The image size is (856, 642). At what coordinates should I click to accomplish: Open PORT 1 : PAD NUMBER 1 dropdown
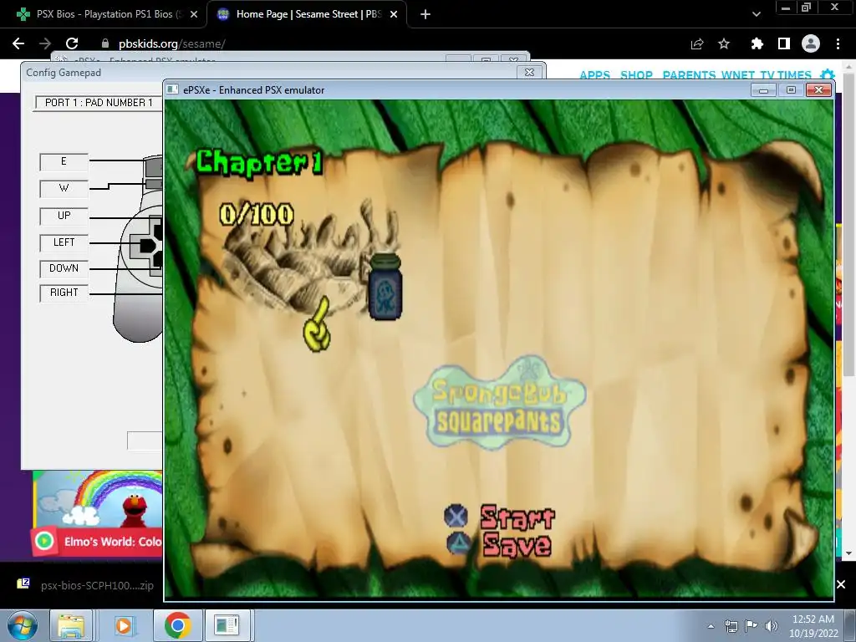[99, 103]
